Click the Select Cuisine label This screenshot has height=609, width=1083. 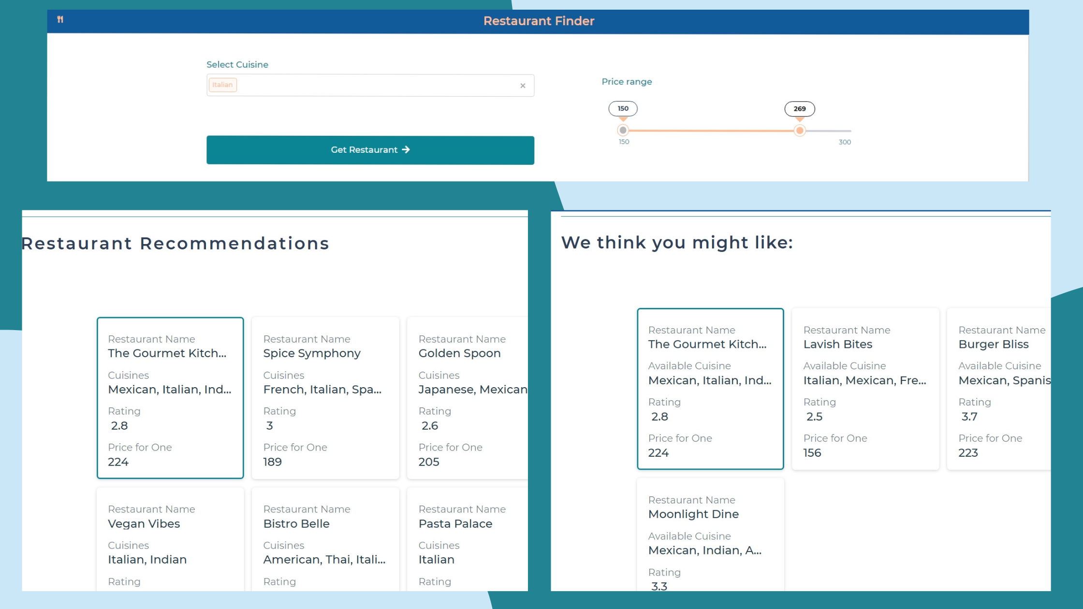click(x=237, y=64)
